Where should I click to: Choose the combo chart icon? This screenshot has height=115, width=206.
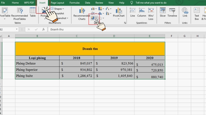coord(107,13)
